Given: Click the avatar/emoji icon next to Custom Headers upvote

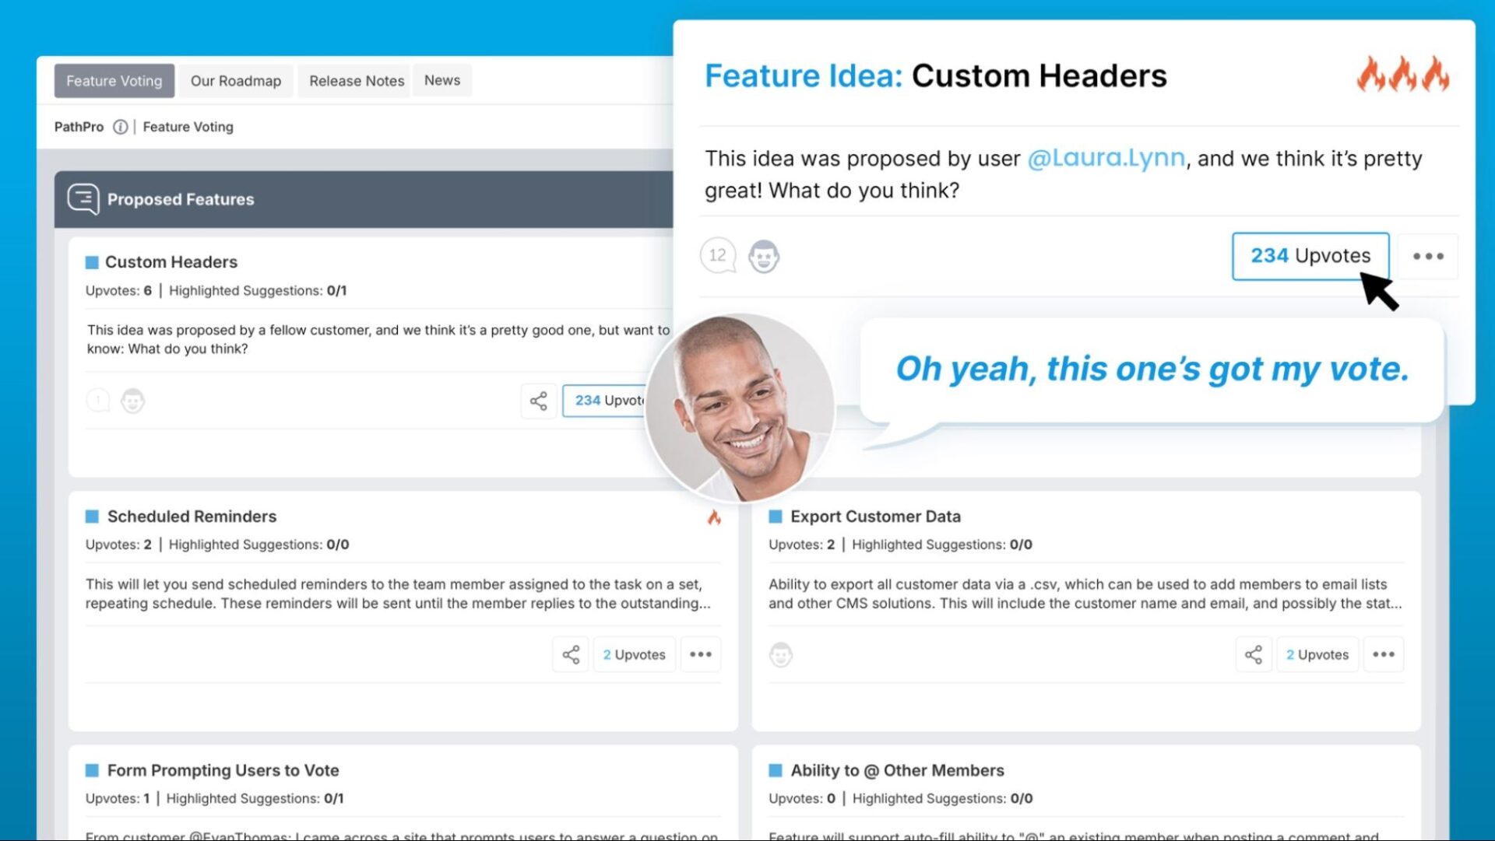Looking at the screenshot, I should pyautogui.click(x=133, y=400).
